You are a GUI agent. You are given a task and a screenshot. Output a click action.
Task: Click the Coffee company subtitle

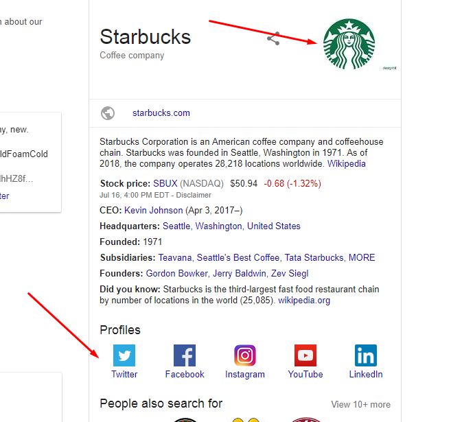[132, 55]
